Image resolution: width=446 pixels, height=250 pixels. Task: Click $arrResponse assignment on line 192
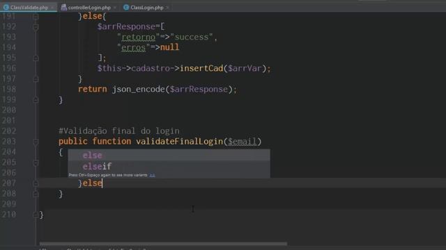(126, 26)
